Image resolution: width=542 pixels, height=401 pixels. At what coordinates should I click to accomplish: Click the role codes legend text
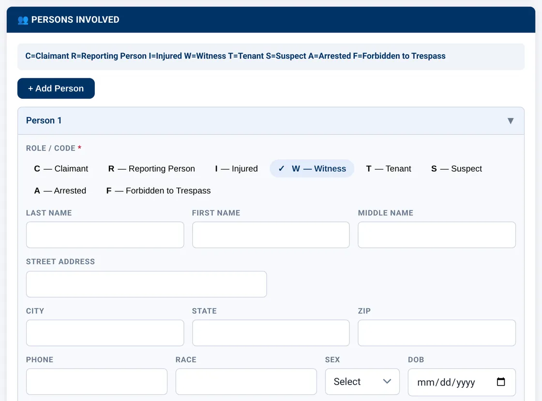point(235,56)
